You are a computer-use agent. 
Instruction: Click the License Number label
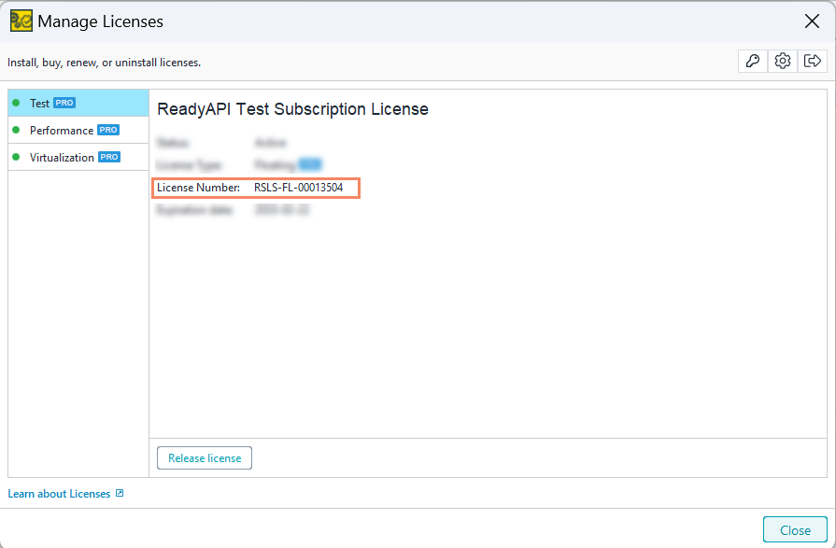[x=198, y=188]
